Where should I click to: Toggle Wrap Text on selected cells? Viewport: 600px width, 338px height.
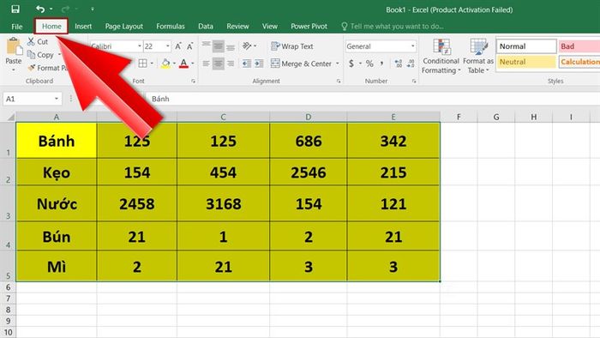click(x=292, y=46)
